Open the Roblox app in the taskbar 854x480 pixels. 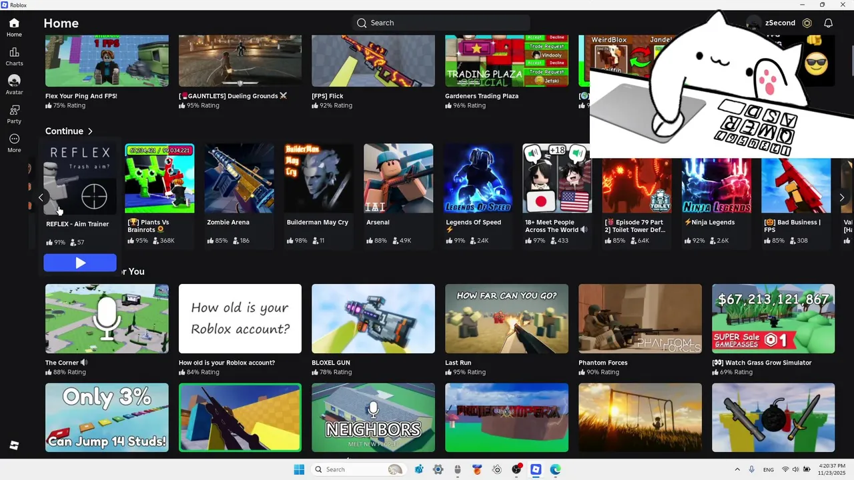(x=536, y=469)
